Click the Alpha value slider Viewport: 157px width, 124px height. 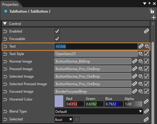coord(133,104)
